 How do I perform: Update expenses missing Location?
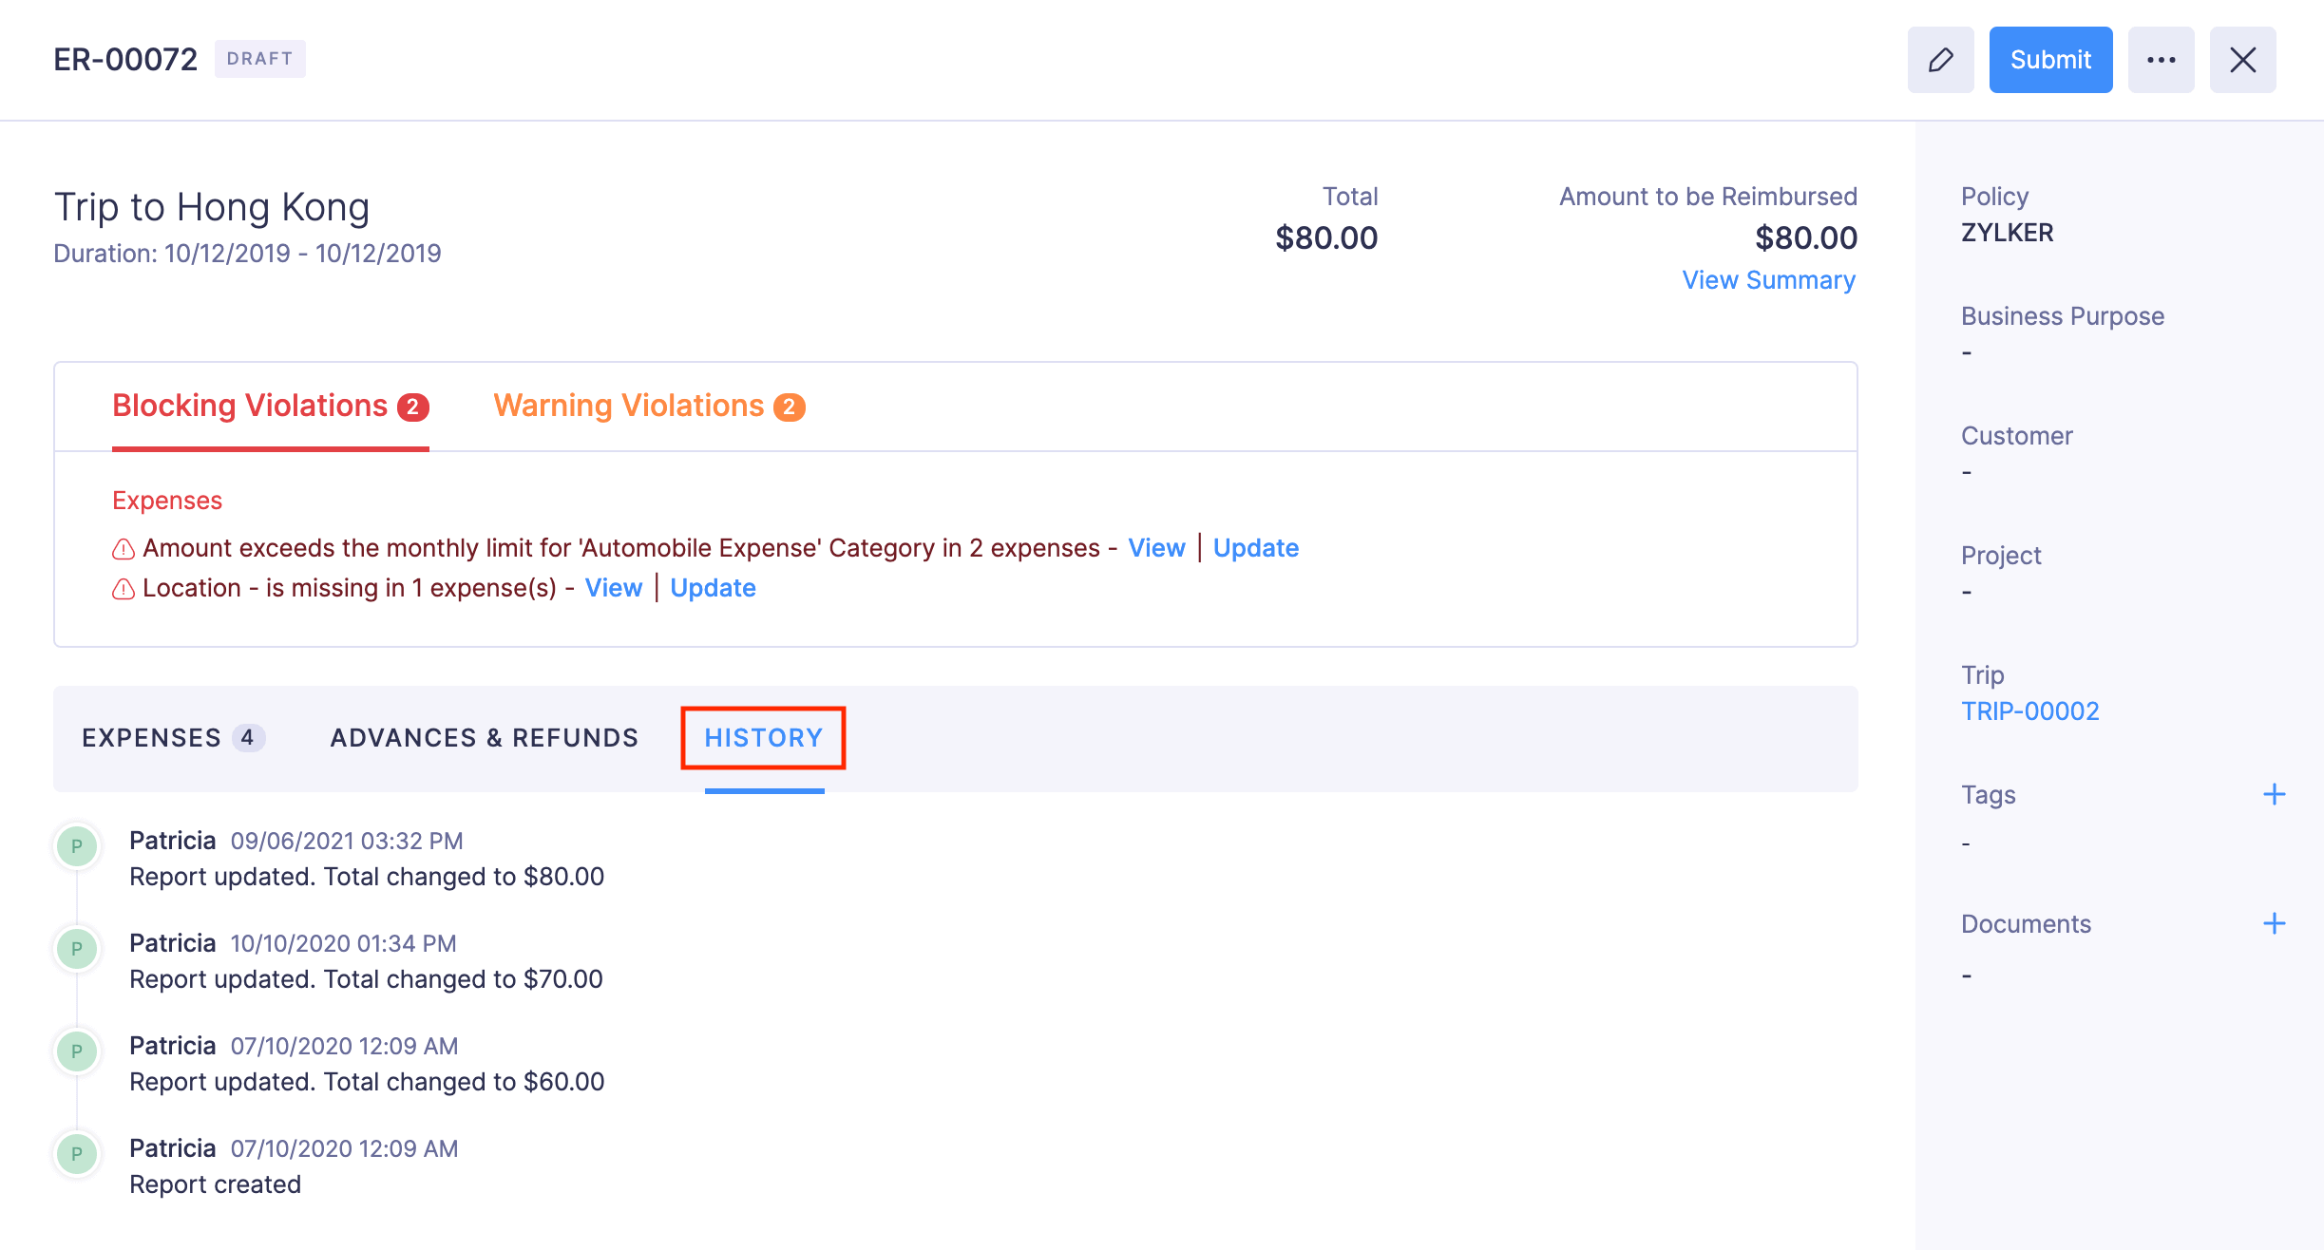coord(713,588)
